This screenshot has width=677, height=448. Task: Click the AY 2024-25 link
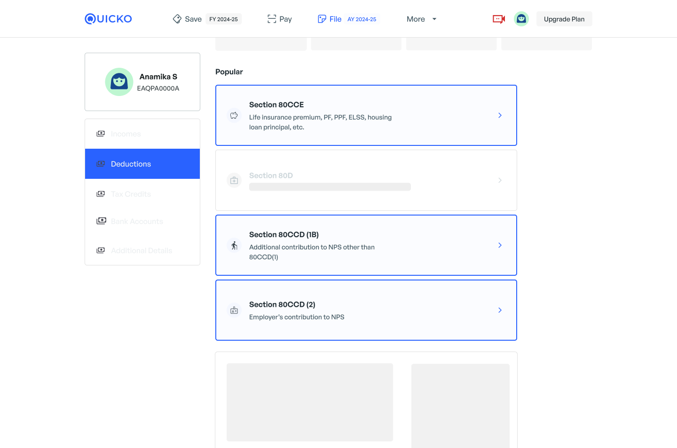[x=362, y=19]
